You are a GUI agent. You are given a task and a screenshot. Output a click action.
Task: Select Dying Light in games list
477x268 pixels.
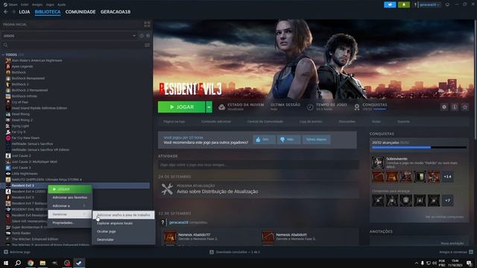tap(20, 126)
